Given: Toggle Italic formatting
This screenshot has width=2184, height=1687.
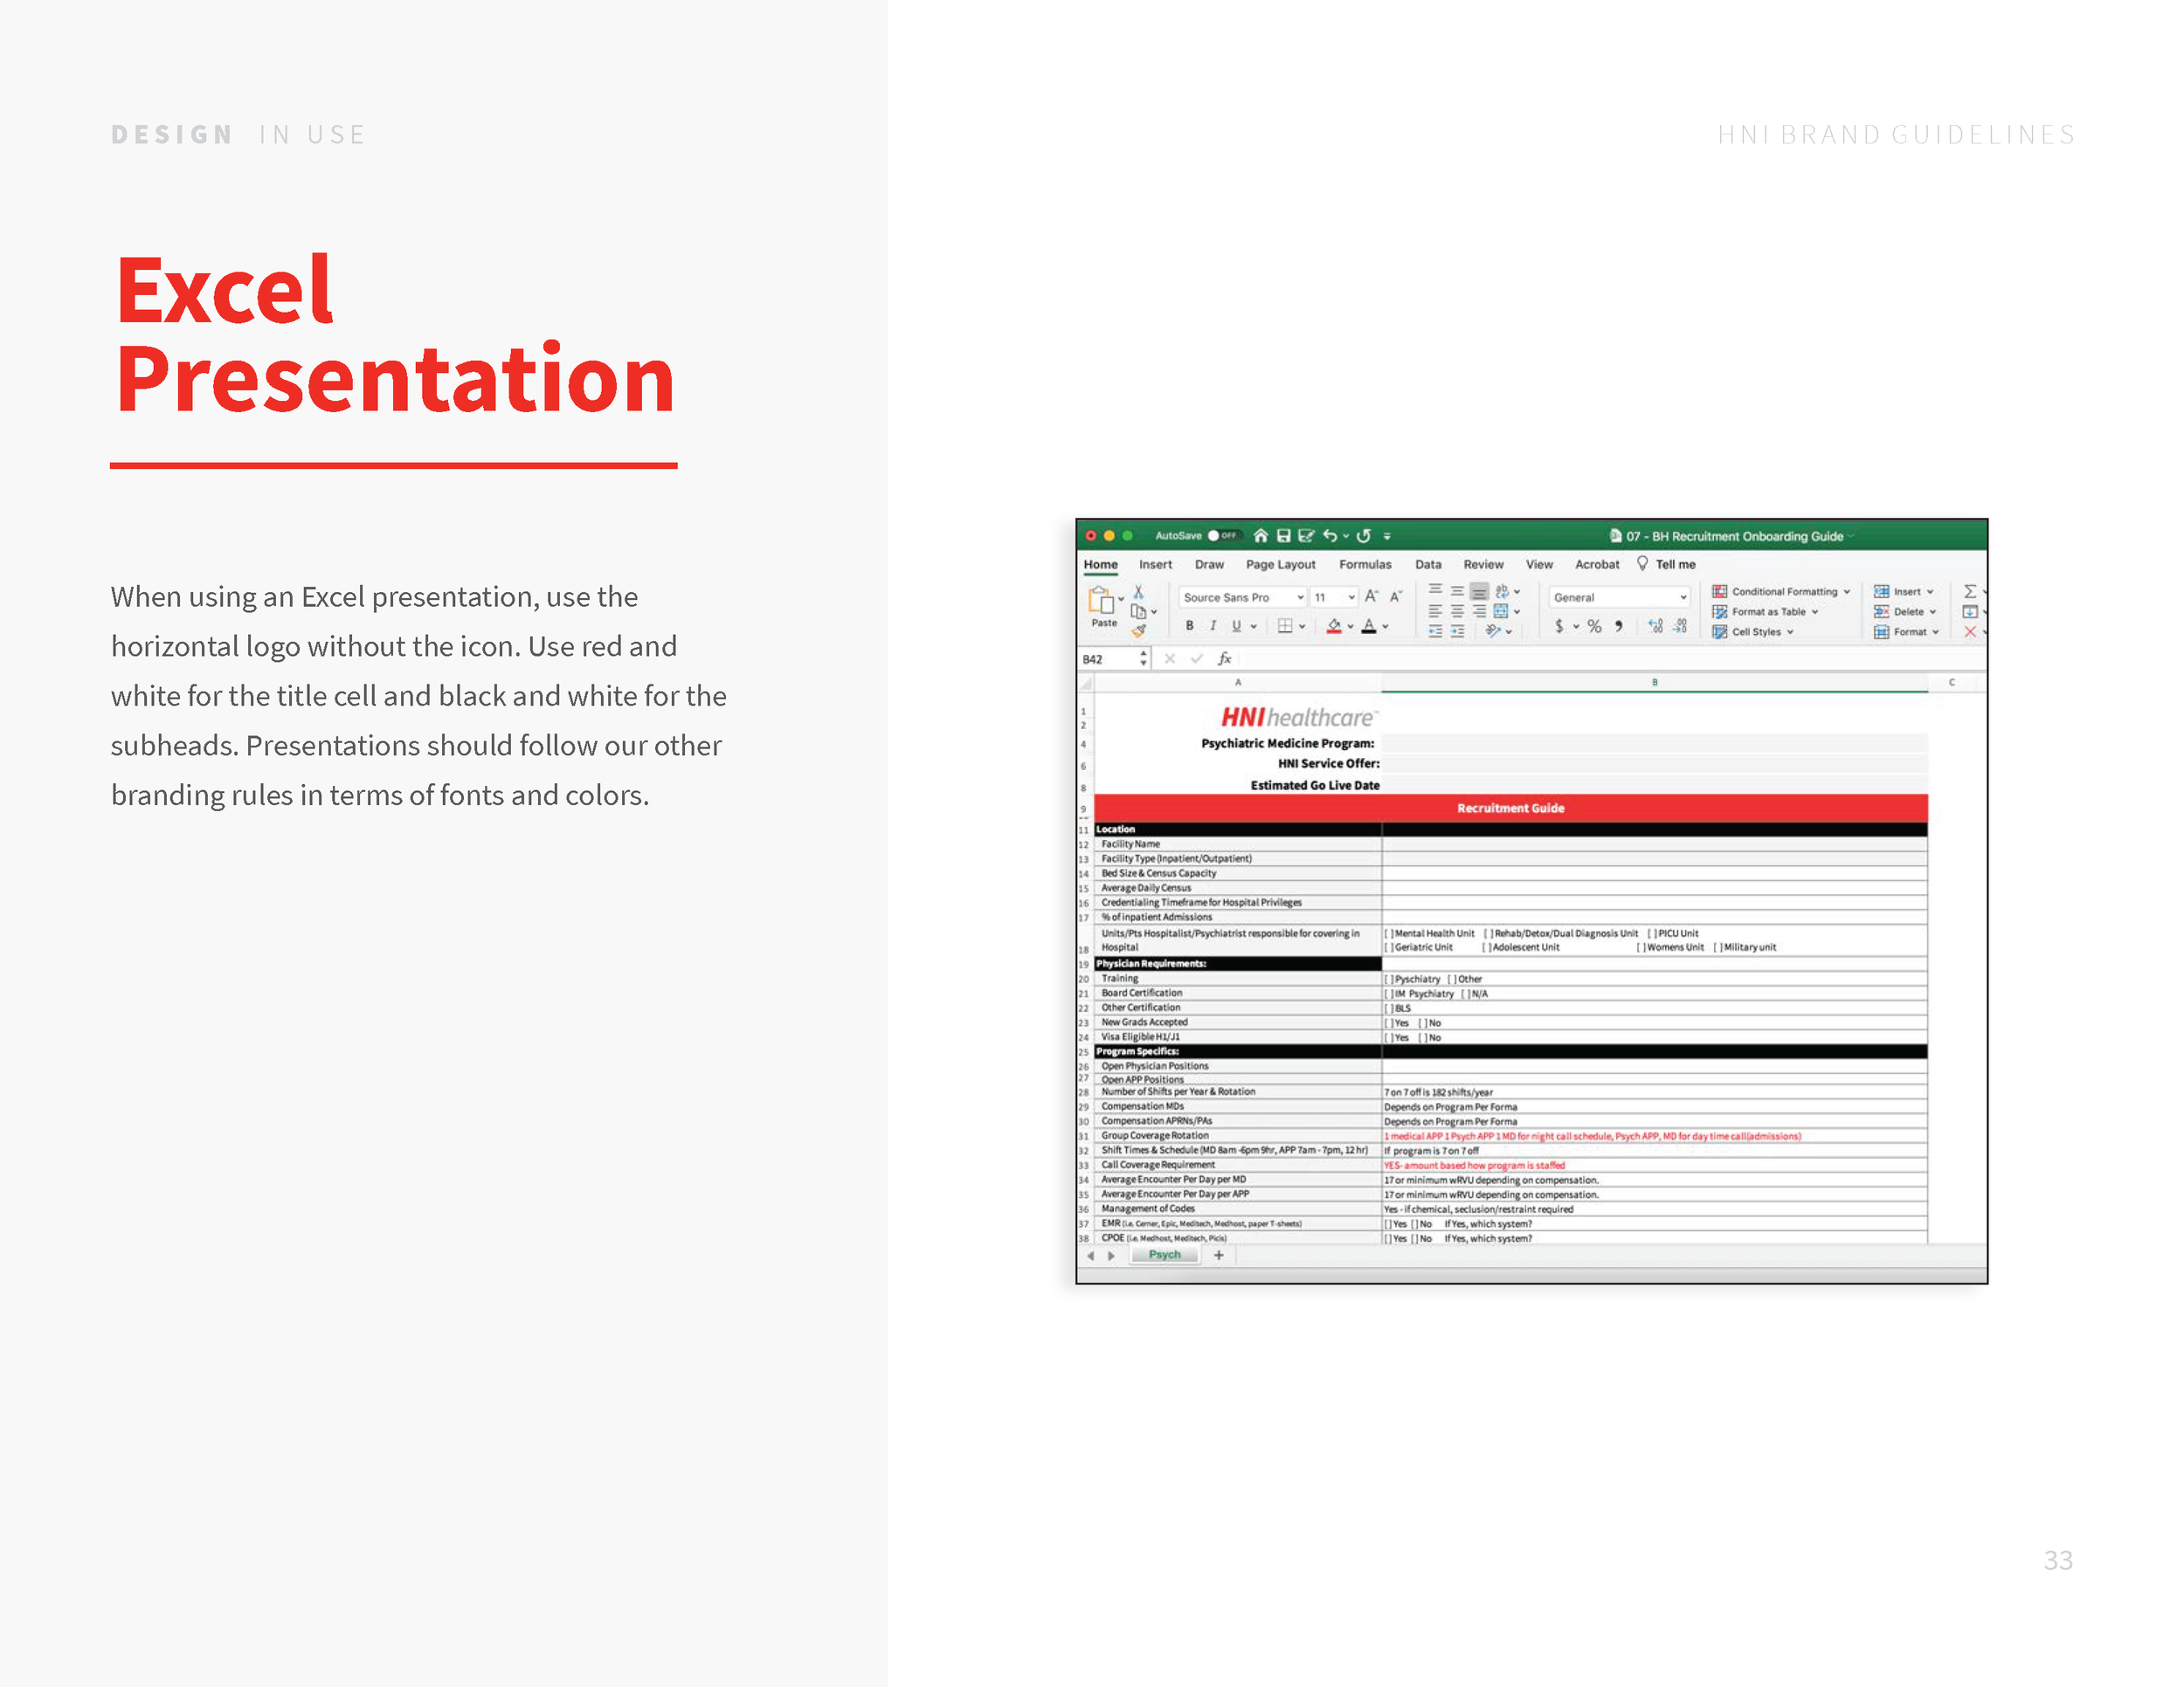Looking at the screenshot, I should (1213, 625).
